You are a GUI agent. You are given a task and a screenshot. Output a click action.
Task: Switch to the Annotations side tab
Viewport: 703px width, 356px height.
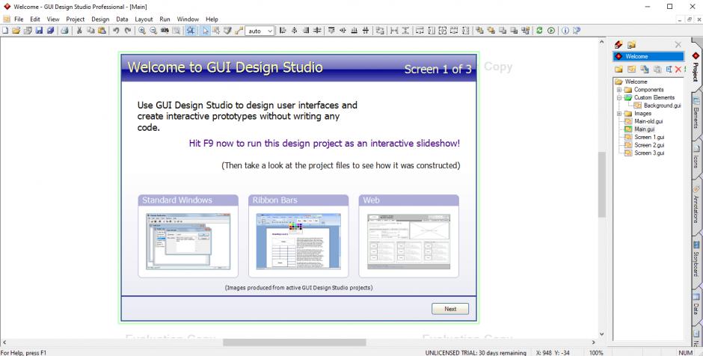(x=696, y=206)
